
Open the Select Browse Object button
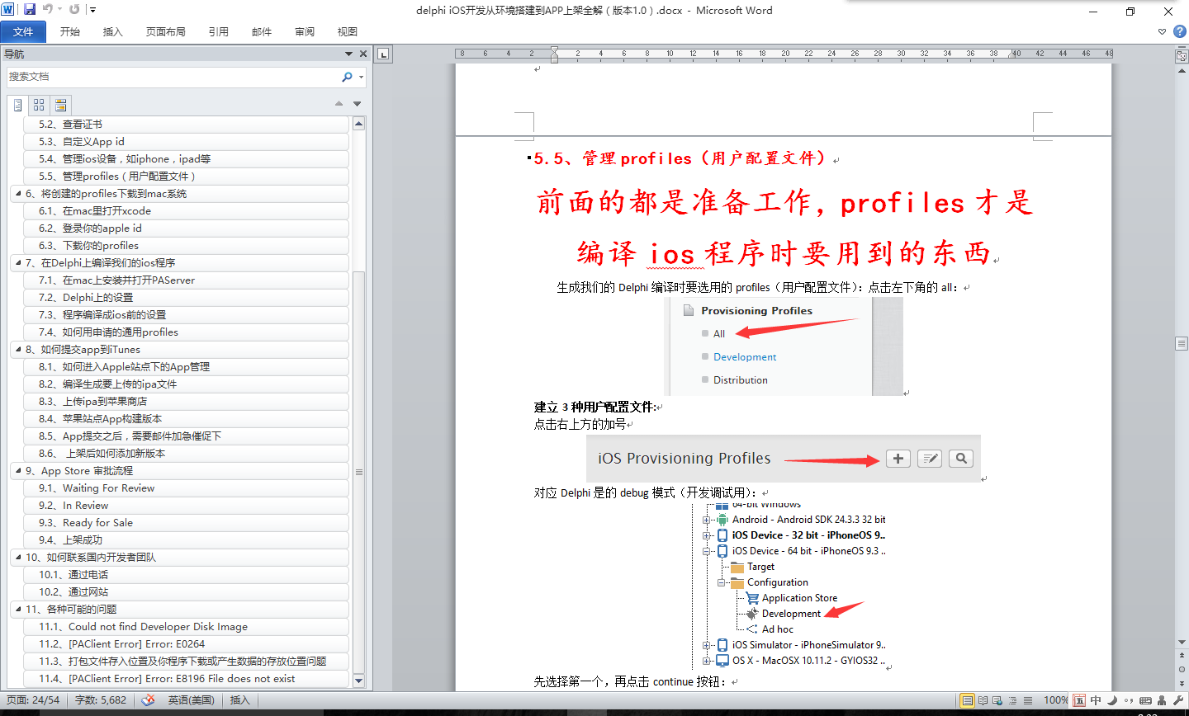tap(1182, 669)
